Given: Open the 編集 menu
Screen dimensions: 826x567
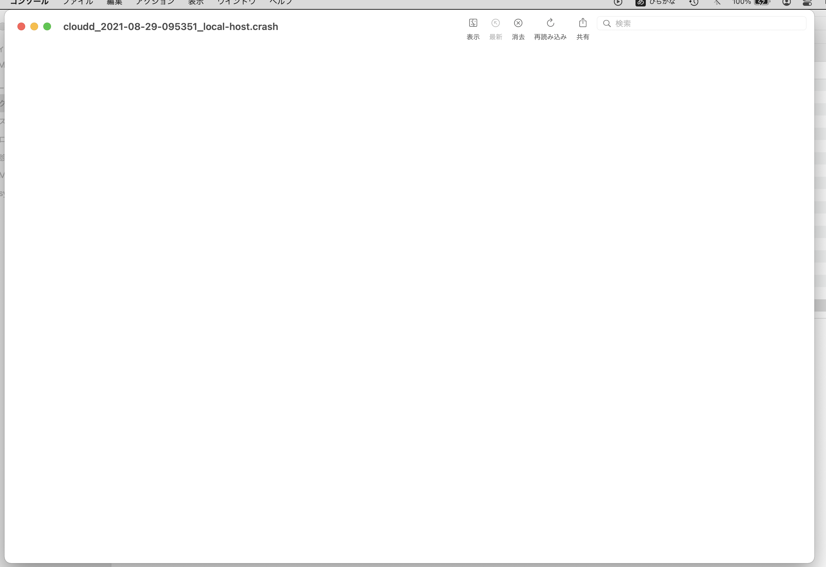Looking at the screenshot, I should click(x=115, y=3).
